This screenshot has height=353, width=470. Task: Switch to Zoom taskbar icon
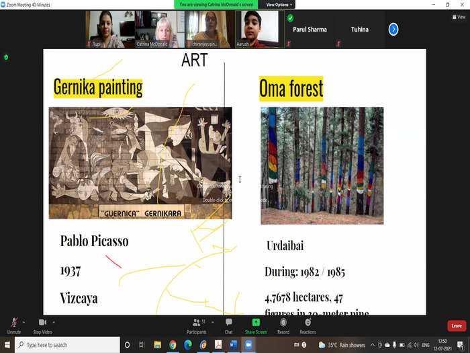[248, 345]
